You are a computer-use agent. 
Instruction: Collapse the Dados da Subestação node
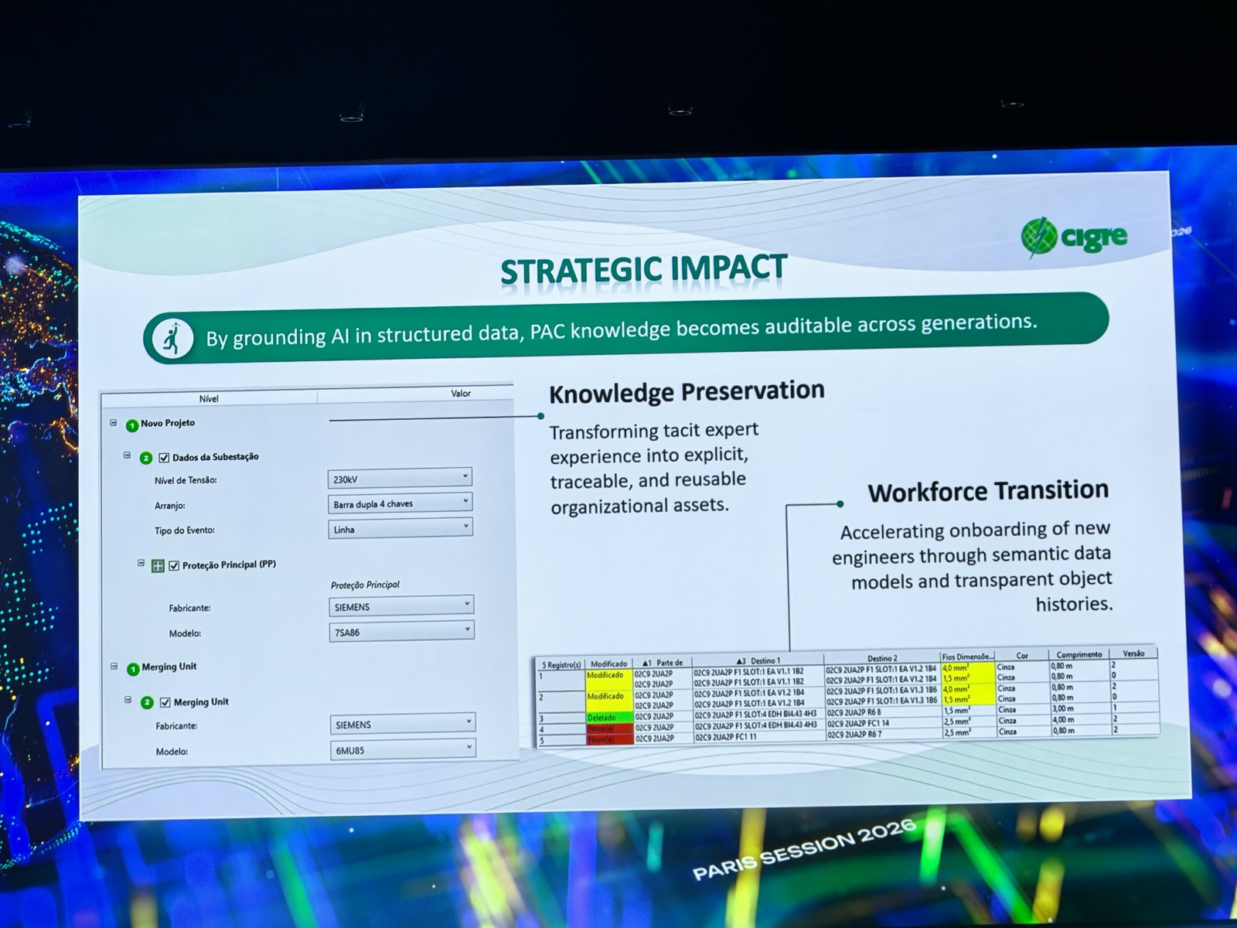(x=128, y=455)
